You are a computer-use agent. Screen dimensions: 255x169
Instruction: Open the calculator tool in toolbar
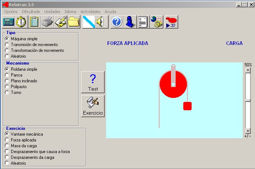[8, 22]
